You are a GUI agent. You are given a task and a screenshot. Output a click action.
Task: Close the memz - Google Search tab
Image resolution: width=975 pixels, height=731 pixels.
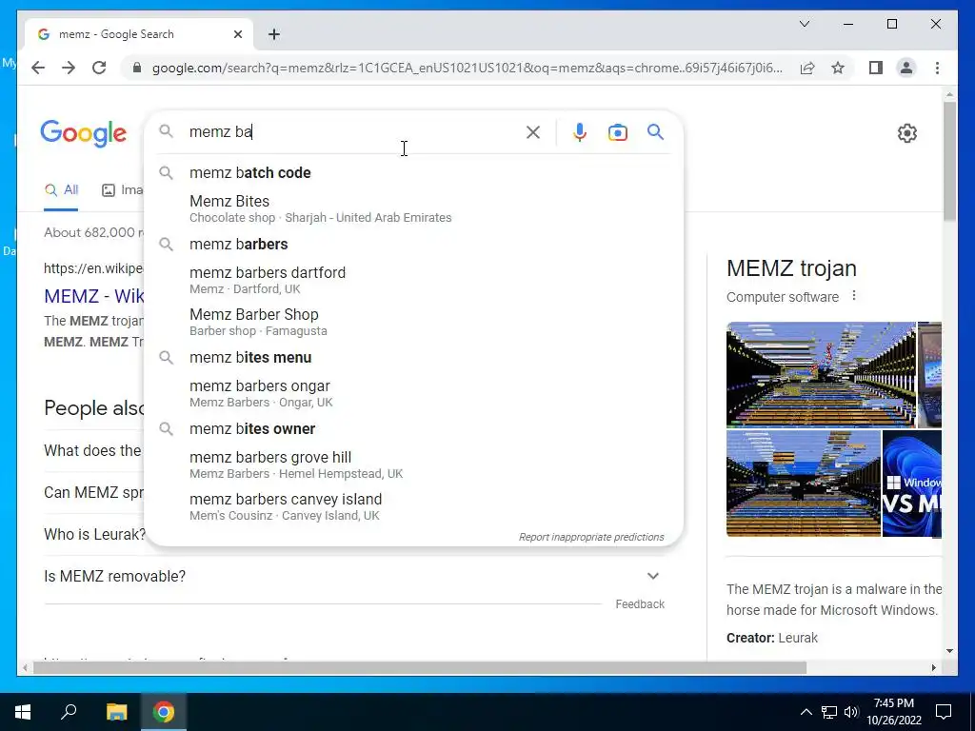click(x=237, y=34)
